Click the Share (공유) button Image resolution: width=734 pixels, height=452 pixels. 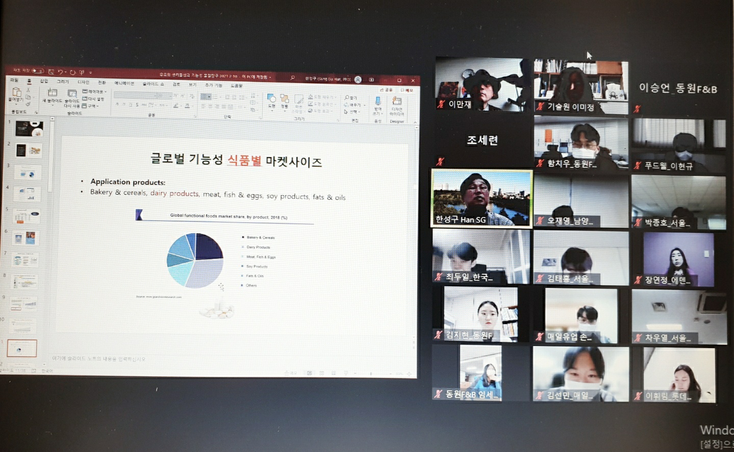tap(386, 90)
